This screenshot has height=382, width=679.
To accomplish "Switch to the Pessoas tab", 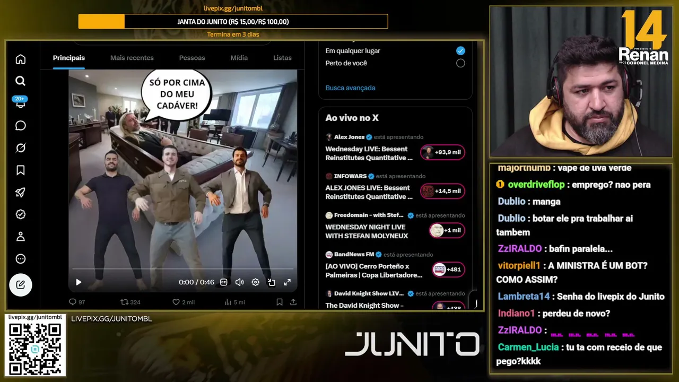I will pyautogui.click(x=192, y=58).
